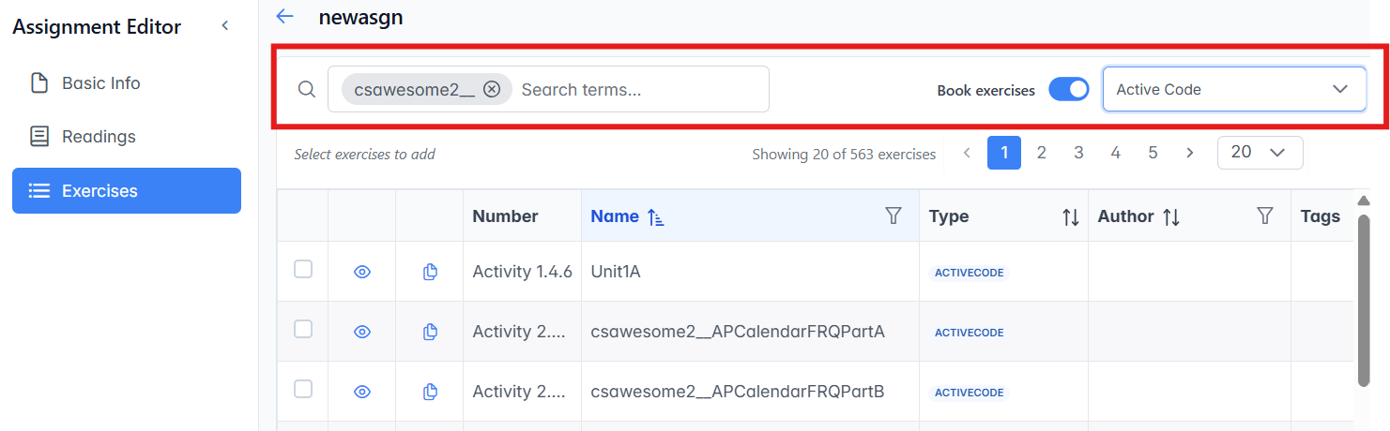Click the back arrow beside newasgn
The width and height of the screenshot is (1390, 431).
[x=284, y=17]
